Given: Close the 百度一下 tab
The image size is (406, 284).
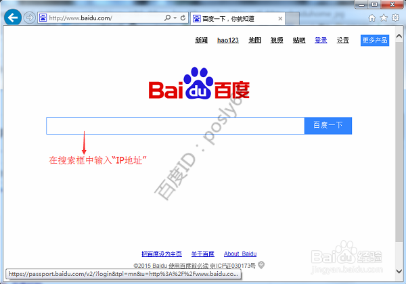Looking at the screenshot, I should click(280, 19).
